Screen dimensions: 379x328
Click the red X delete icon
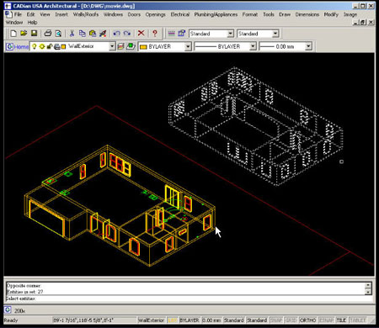pyautogui.click(x=141, y=34)
